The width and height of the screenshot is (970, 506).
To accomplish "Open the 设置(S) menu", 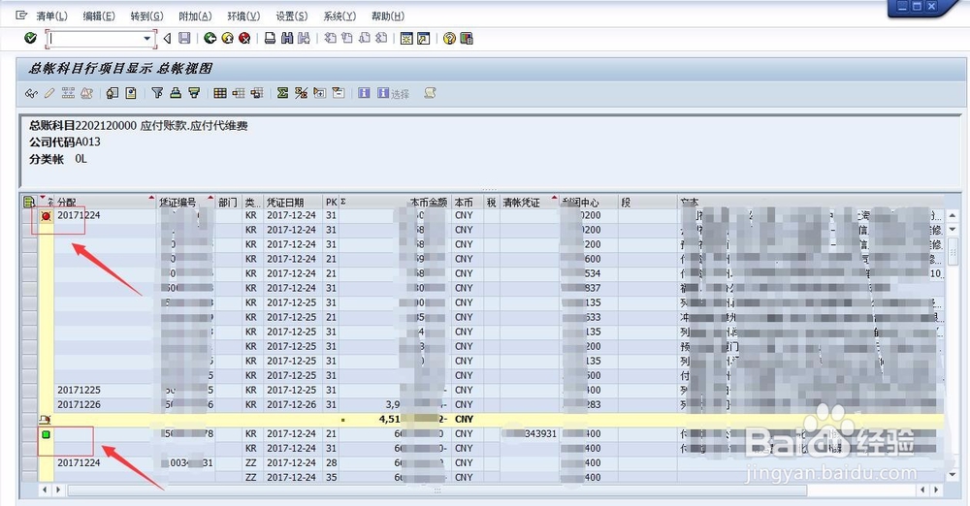I will pos(291,16).
